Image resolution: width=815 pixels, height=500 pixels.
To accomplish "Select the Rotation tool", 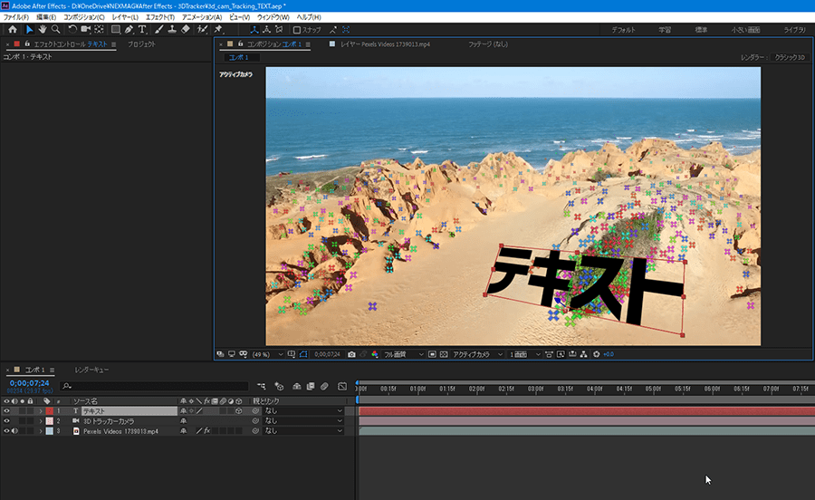I will (72, 30).
